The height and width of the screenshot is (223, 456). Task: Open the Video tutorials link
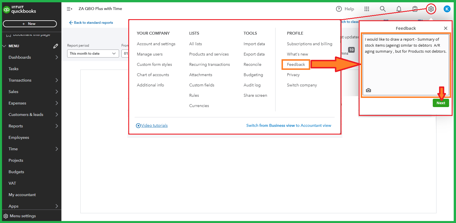(154, 125)
